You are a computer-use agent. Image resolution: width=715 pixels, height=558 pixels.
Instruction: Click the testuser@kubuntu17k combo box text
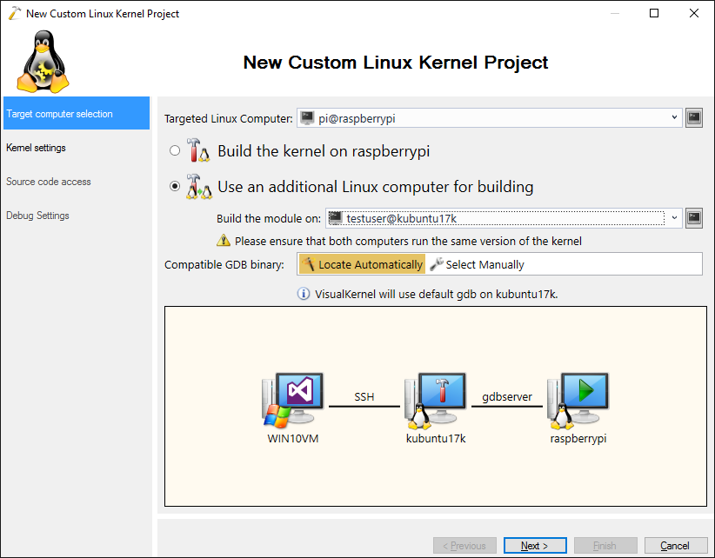click(402, 219)
